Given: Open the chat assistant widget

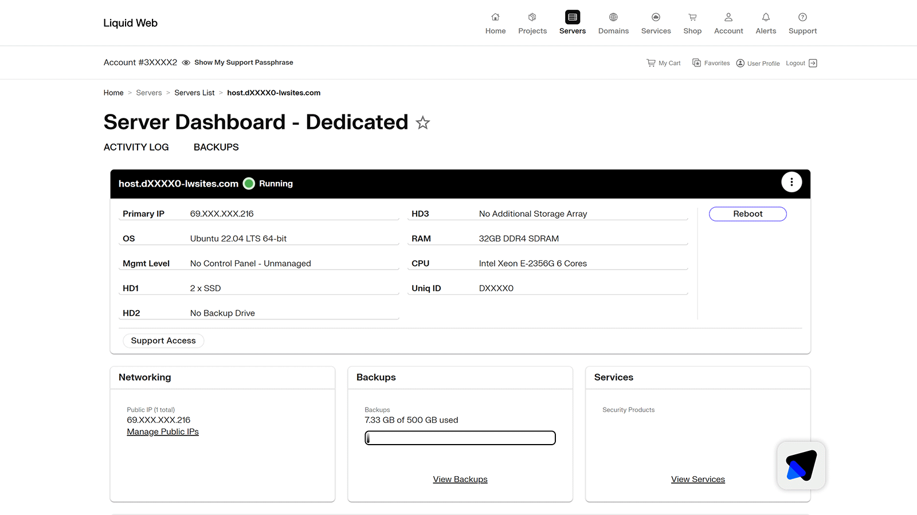Looking at the screenshot, I should pos(801,465).
